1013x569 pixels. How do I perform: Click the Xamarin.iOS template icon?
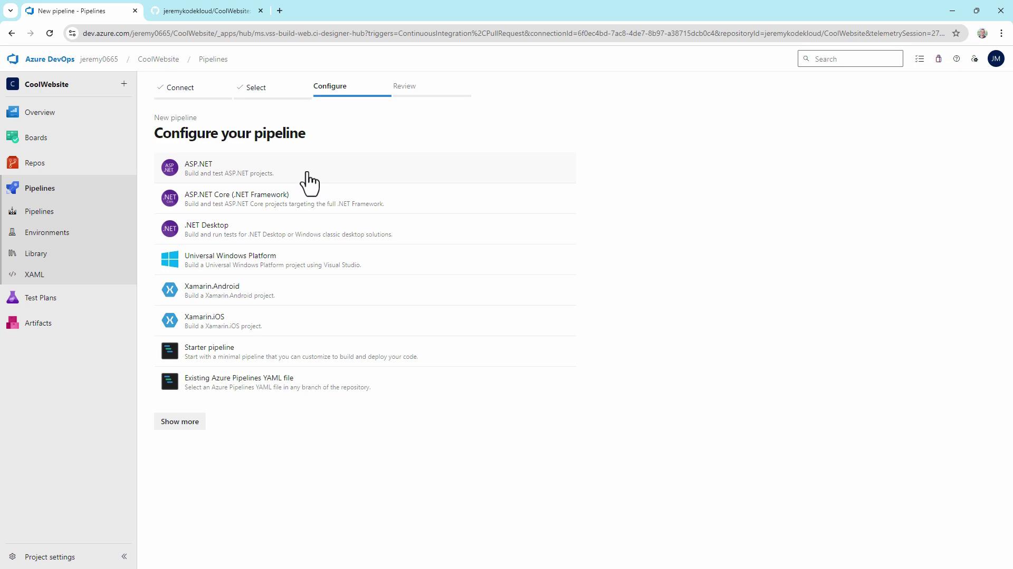[x=170, y=320]
